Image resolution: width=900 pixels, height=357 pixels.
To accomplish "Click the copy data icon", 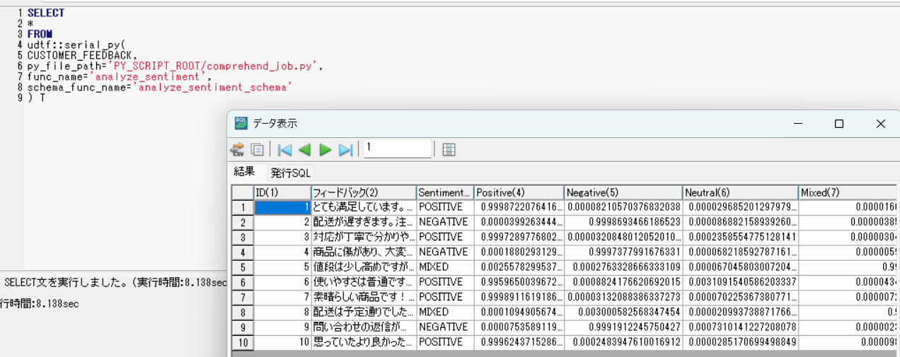I will [258, 149].
